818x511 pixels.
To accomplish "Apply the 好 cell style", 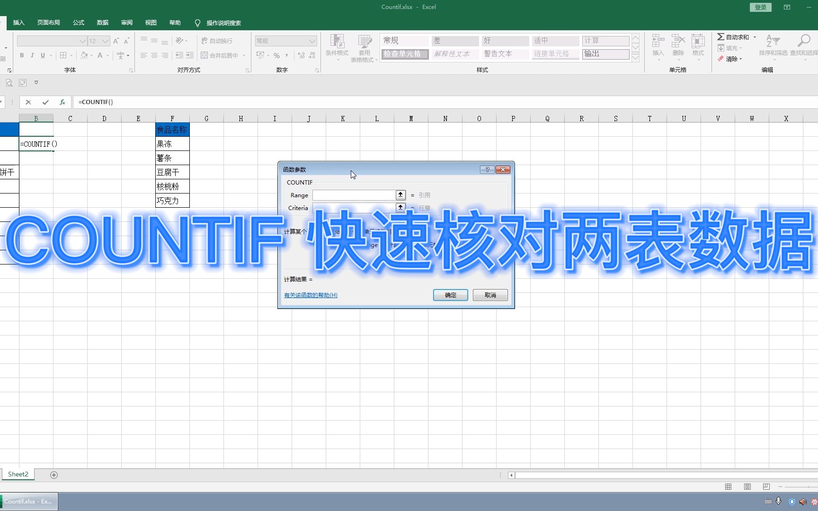I will click(x=505, y=41).
